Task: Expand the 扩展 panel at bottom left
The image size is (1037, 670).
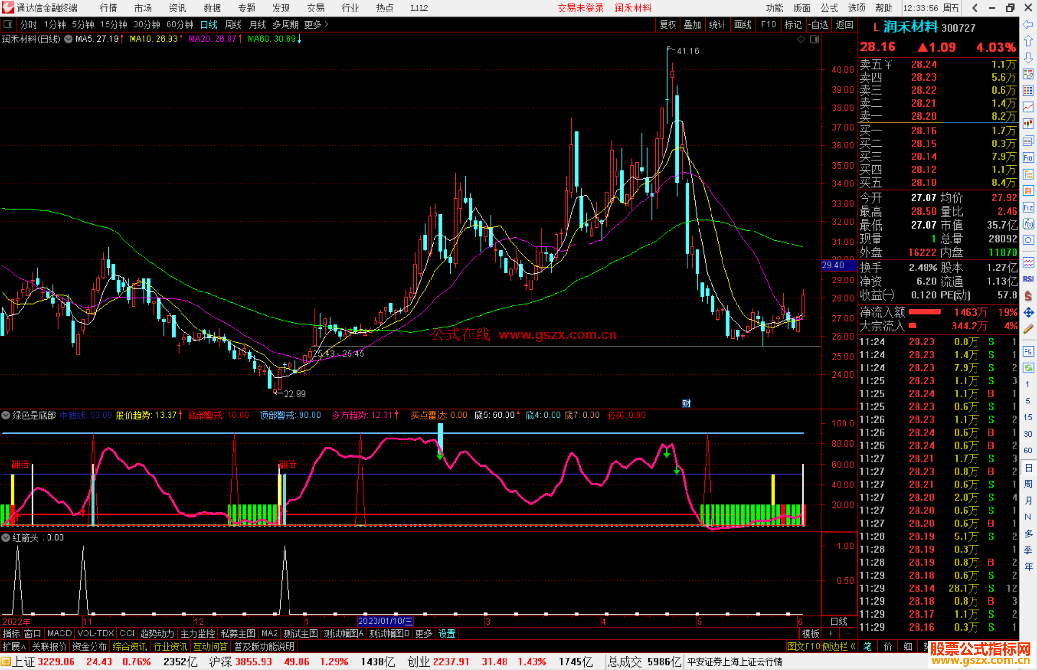Action: [14, 646]
